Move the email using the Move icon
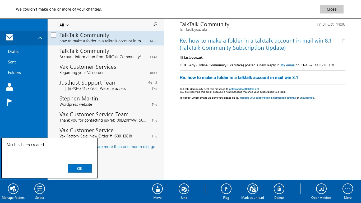The width and height of the screenshot is (361, 203). tap(158, 189)
